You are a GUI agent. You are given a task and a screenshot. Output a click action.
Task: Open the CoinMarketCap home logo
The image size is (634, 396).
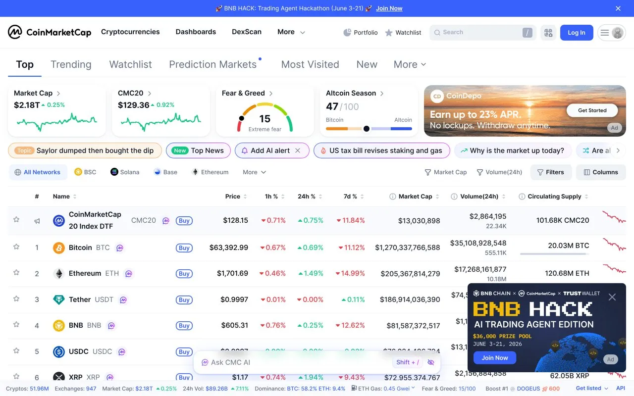point(50,32)
